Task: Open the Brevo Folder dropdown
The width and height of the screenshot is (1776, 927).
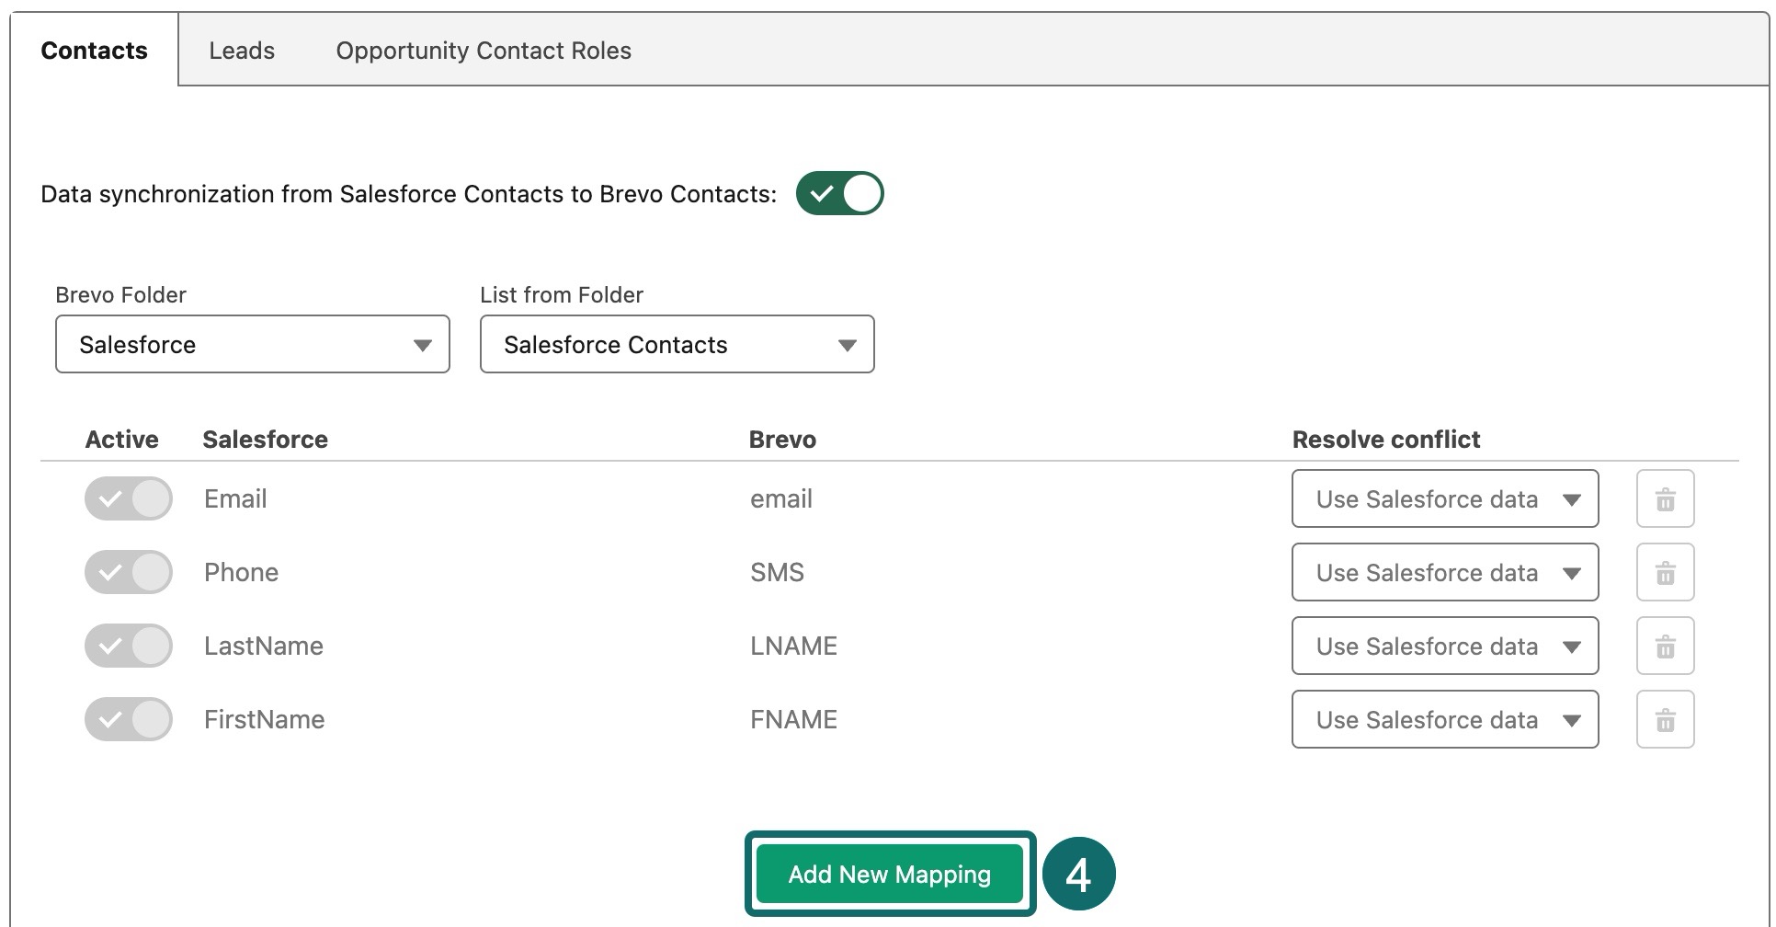Action: tap(253, 344)
